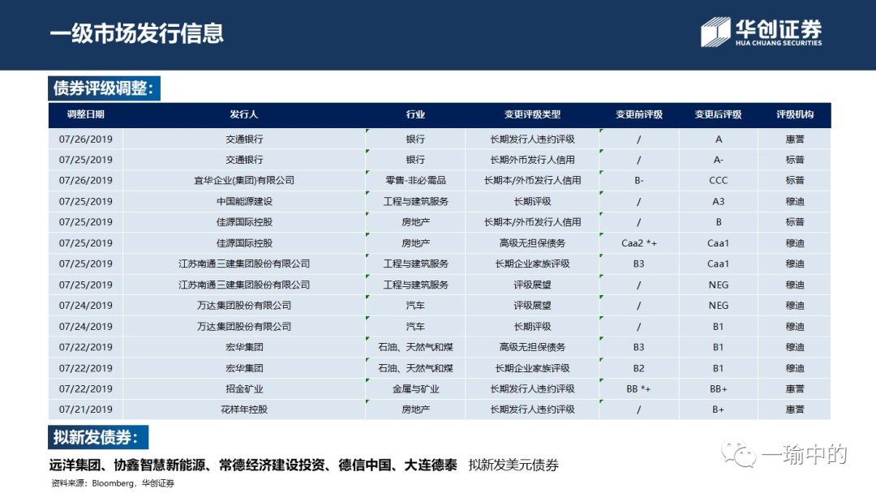Click the 华创证券 logo icon
Image resolution: width=876 pixels, height=493 pixels.
coord(715,32)
